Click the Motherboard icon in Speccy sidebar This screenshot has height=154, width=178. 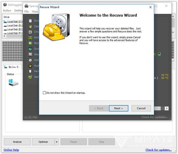(30, 43)
